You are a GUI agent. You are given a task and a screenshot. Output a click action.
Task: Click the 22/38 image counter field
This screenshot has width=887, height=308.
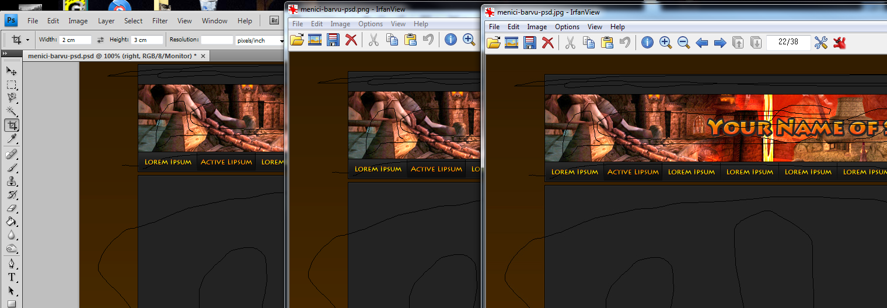coord(788,42)
